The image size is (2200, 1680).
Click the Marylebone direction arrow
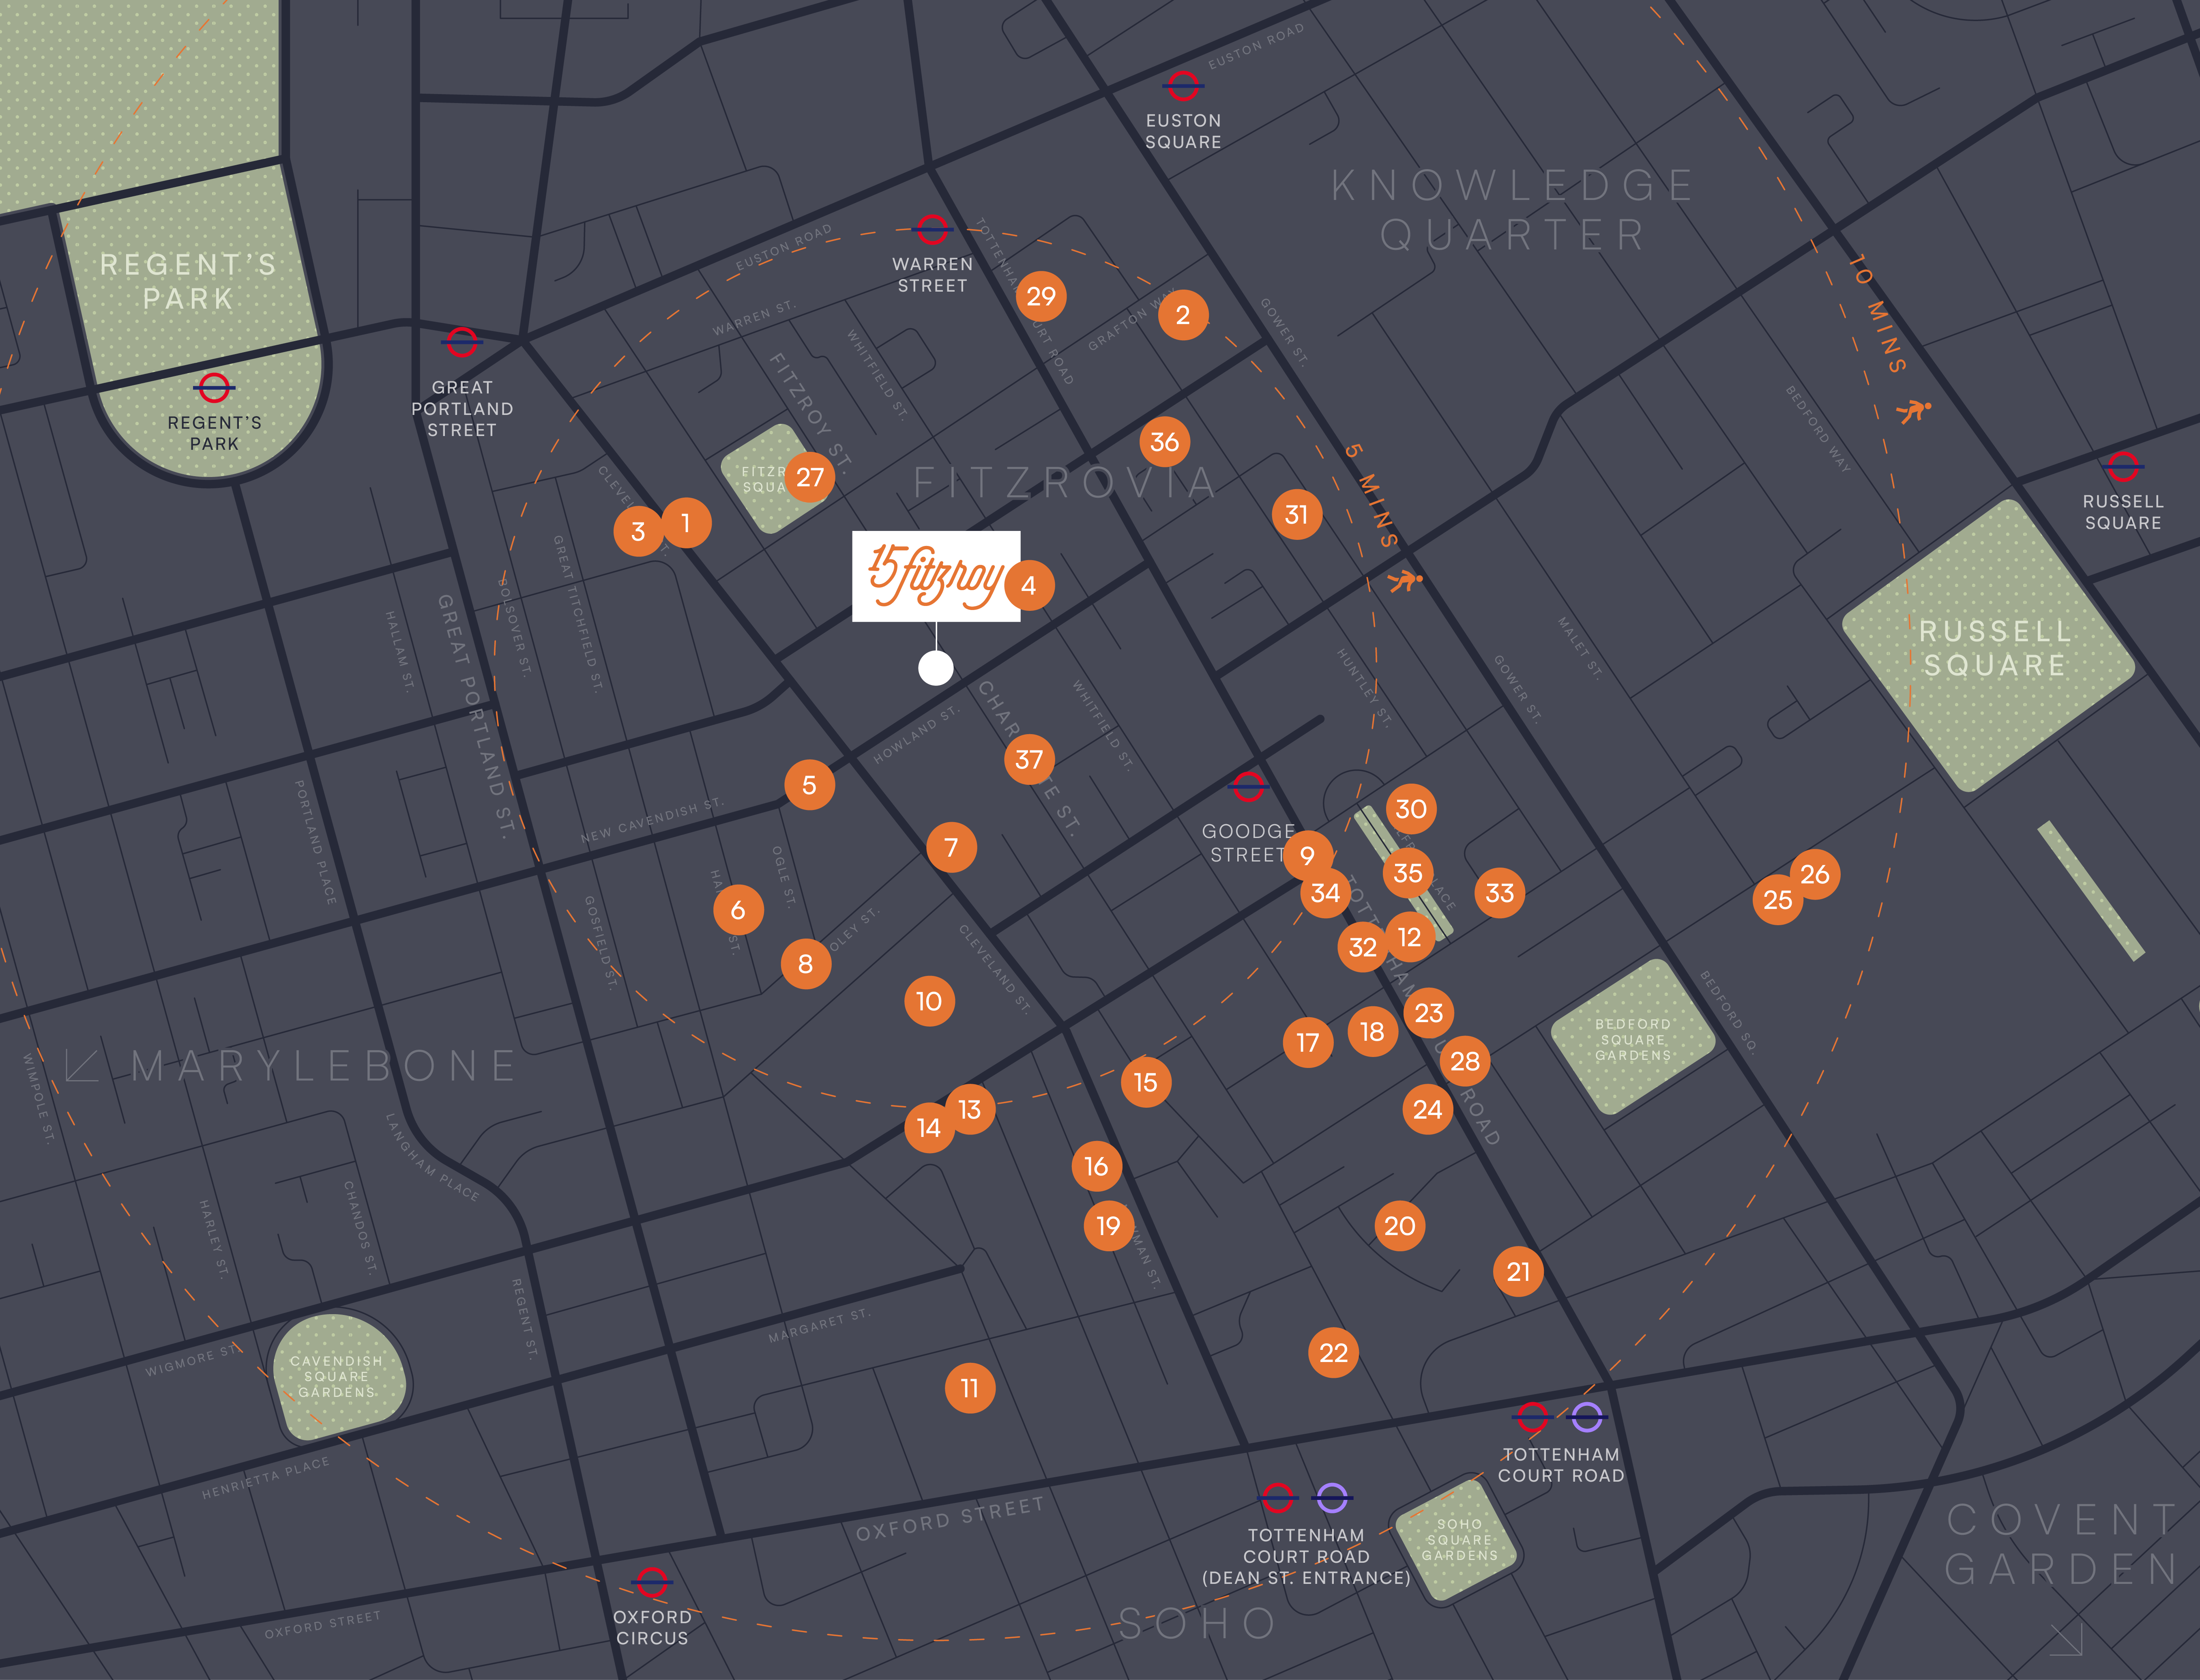(82, 1065)
